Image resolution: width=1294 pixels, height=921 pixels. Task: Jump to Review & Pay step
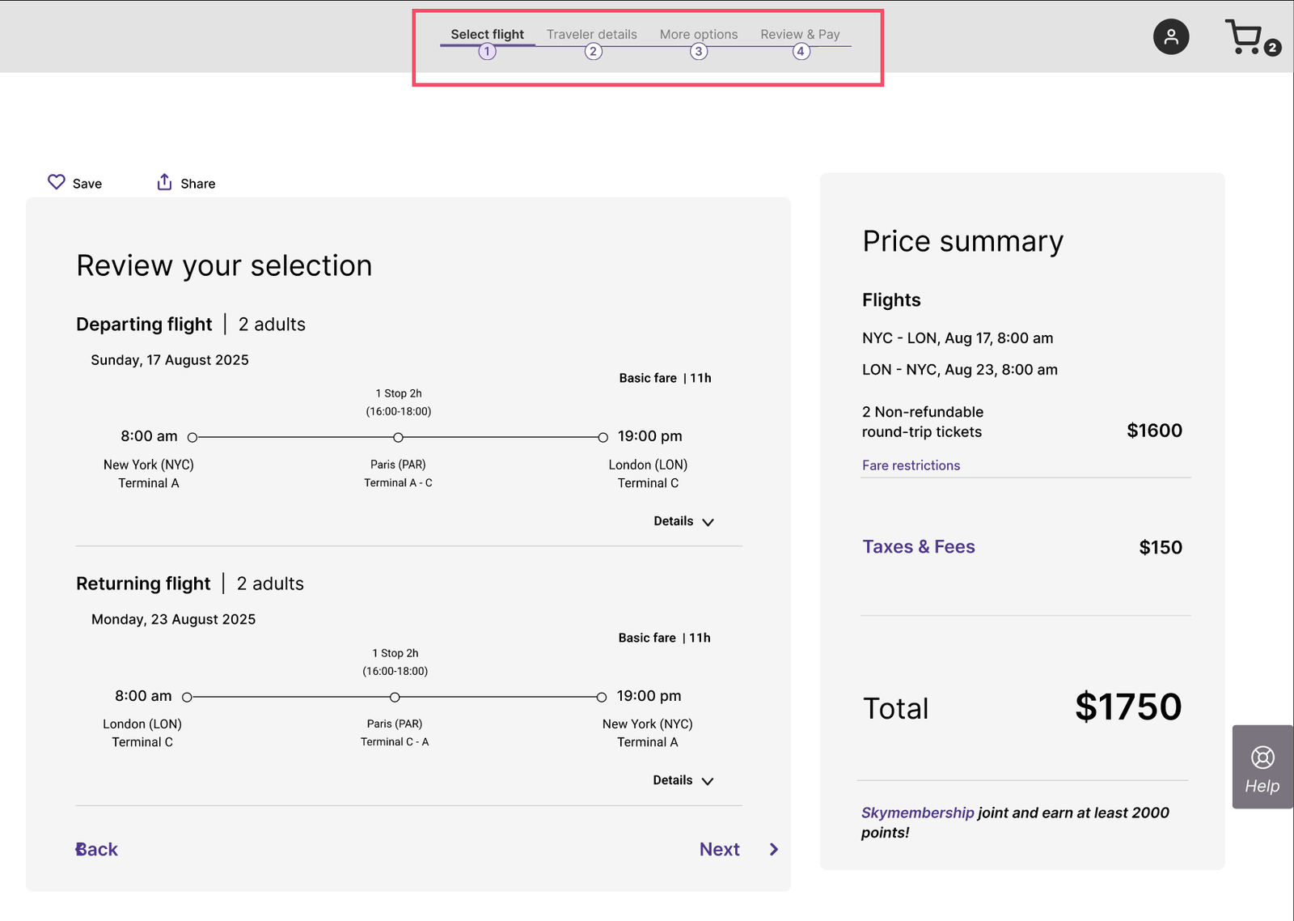(800, 34)
